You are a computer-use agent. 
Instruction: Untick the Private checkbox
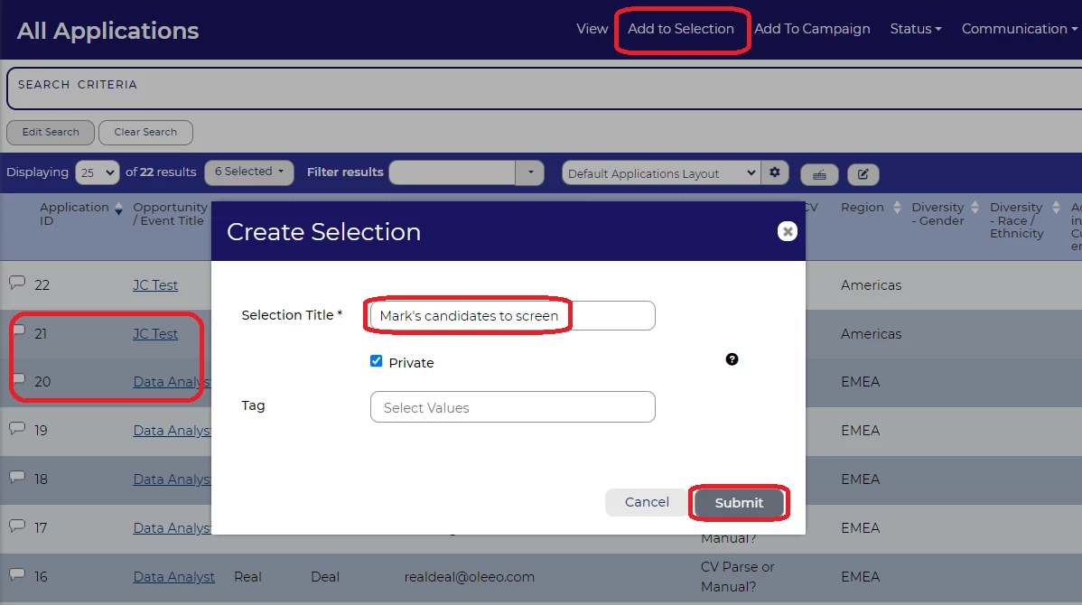(377, 361)
